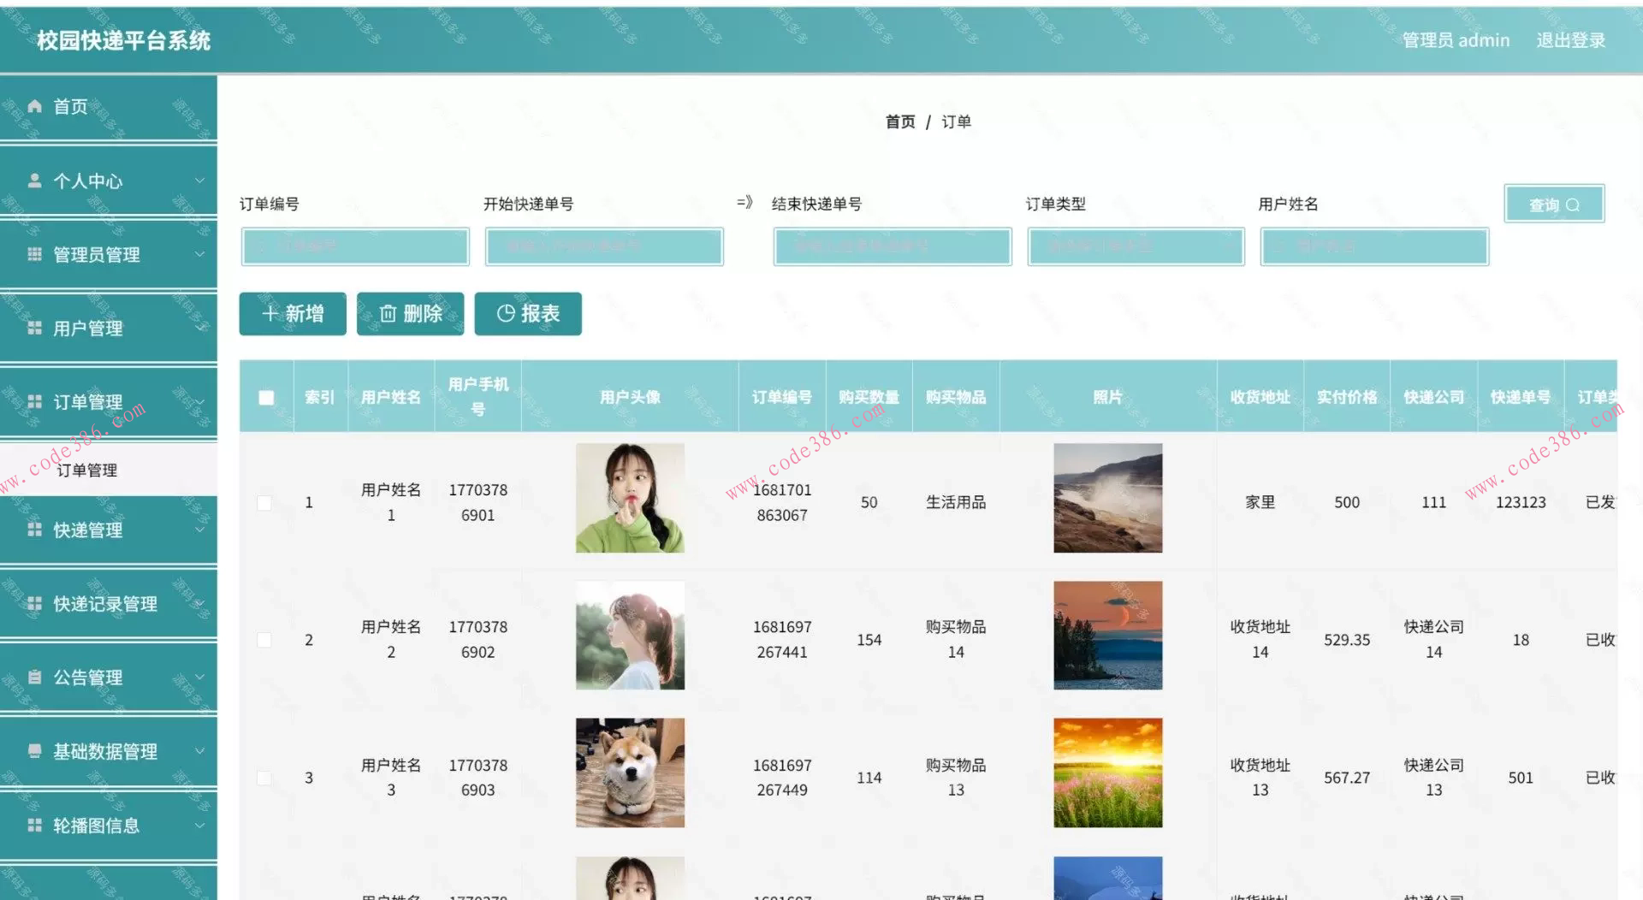
Task: Click the 管理员 admin link
Action: click(x=1455, y=39)
